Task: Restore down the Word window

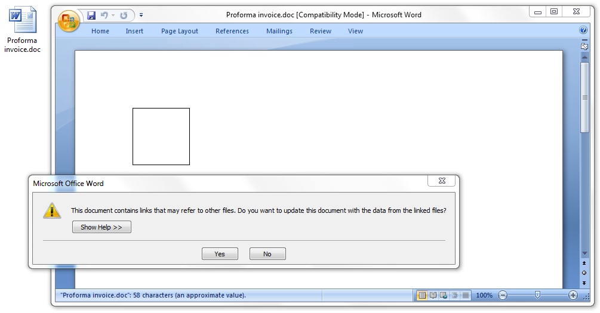Action: 553,12
